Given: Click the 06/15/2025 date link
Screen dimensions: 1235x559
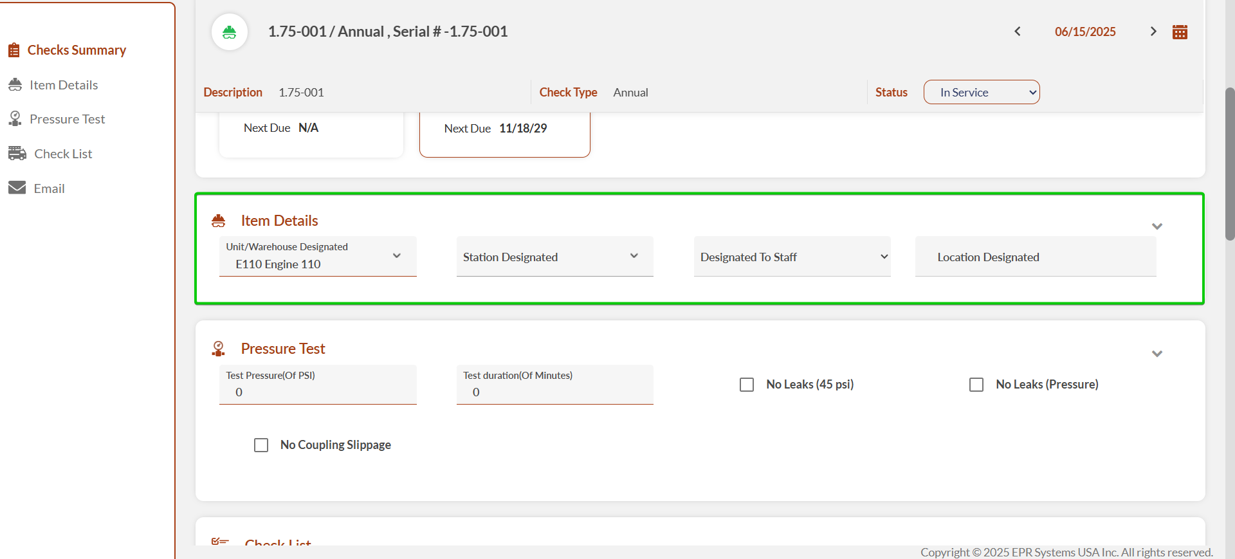Looking at the screenshot, I should (x=1084, y=32).
